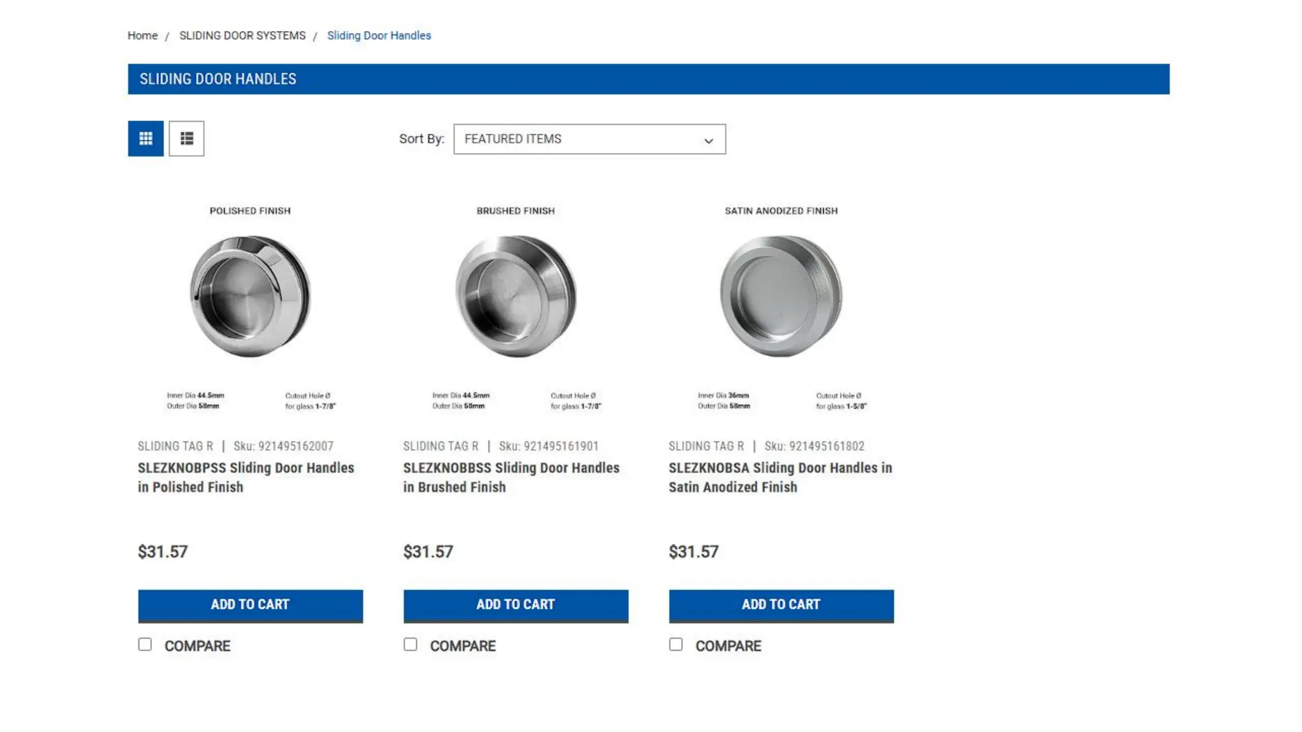Image resolution: width=1302 pixels, height=732 pixels.
Task: Check Compare for SLEZKNOBSA Satin Anodized handle
Action: tap(676, 644)
